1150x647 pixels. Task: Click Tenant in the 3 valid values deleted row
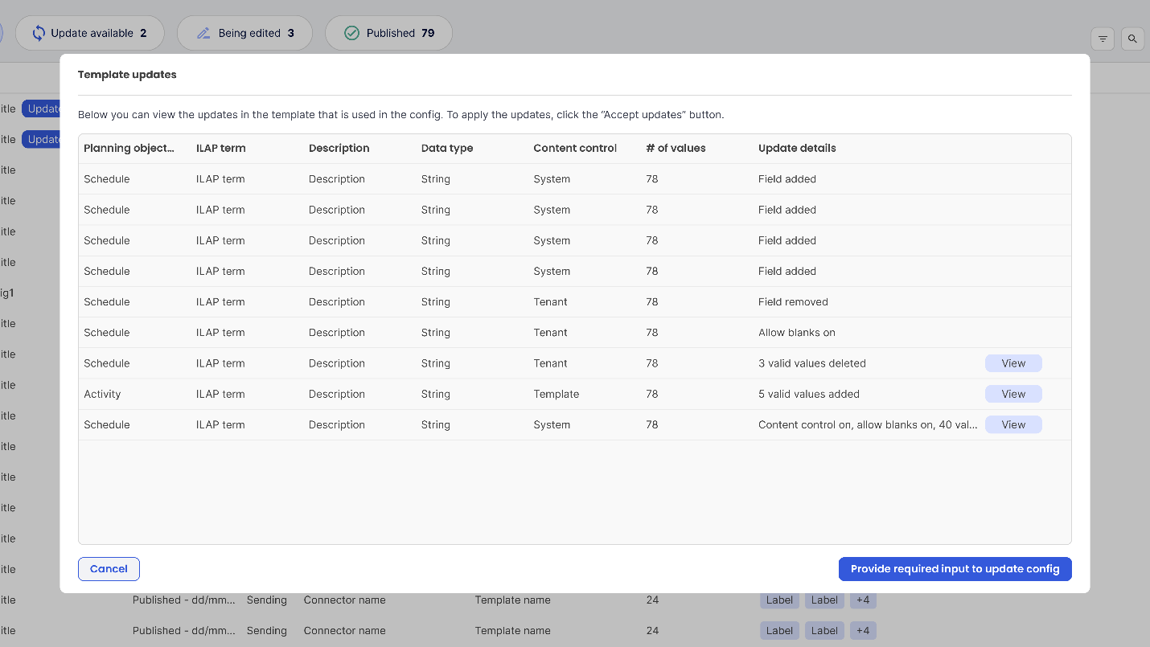tap(550, 363)
